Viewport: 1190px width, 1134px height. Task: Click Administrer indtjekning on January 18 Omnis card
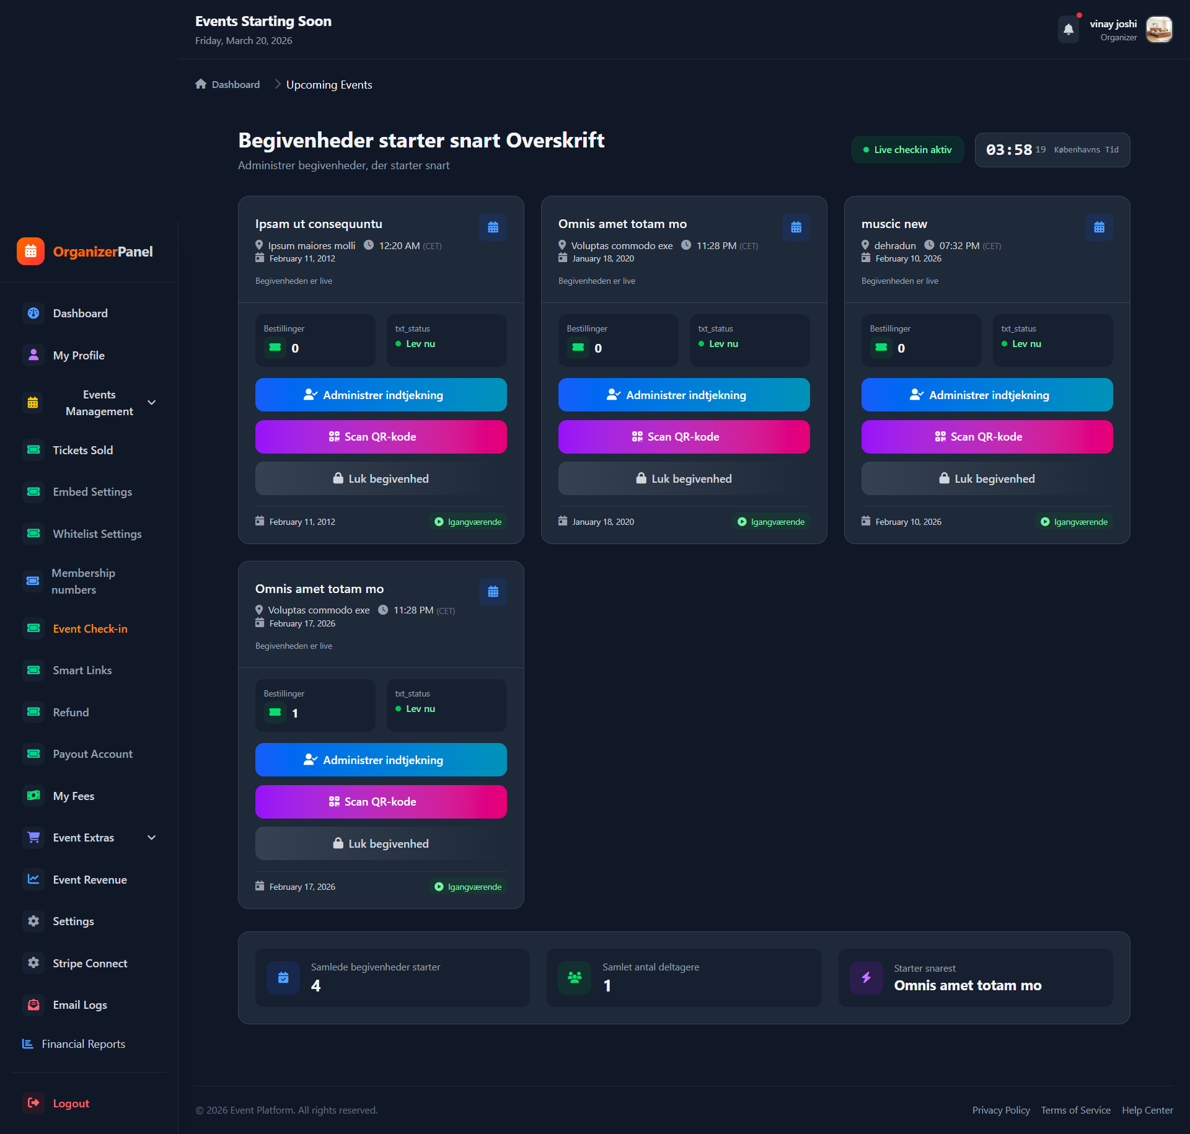(684, 395)
